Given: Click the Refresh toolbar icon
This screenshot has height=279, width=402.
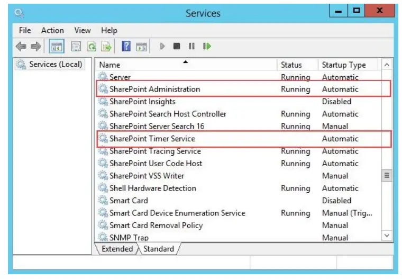Looking at the screenshot, I should 91,47.
